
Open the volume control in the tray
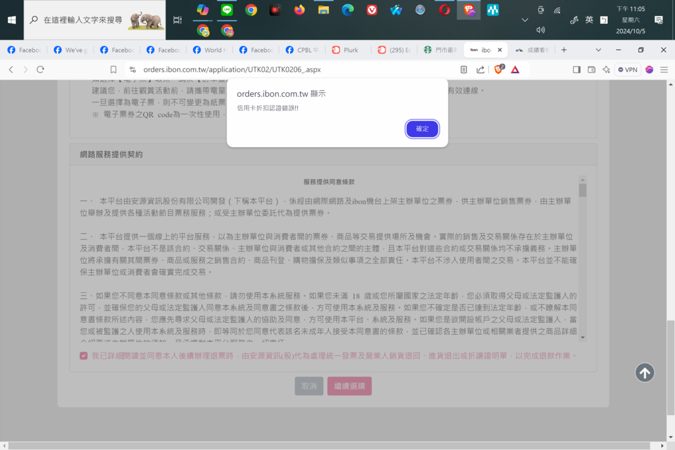coord(541,30)
